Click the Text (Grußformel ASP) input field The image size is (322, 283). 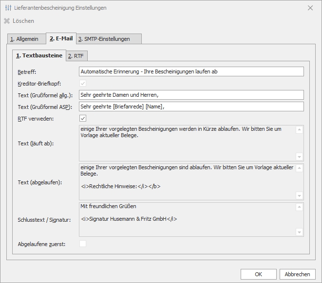(191, 106)
